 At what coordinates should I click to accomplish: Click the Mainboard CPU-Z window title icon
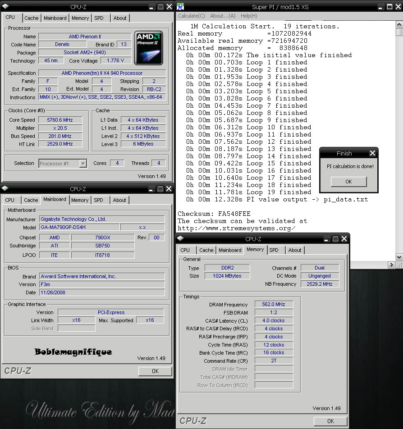click(x=5, y=188)
